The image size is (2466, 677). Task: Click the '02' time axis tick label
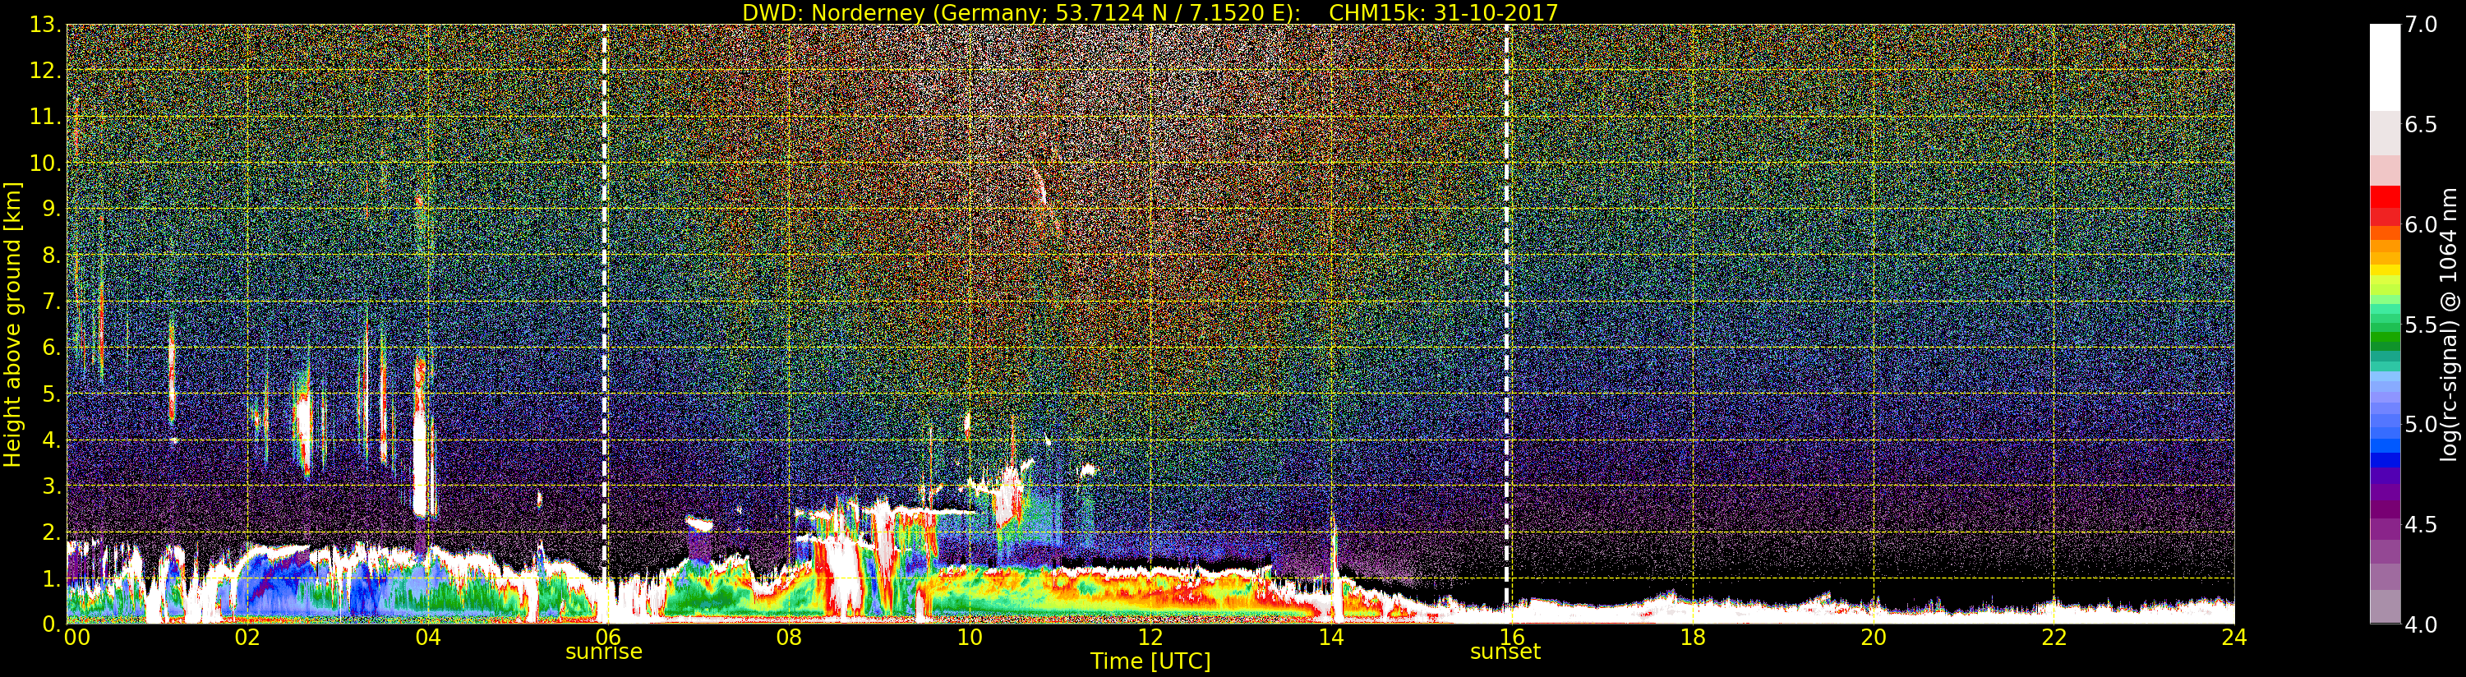[247, 637]
